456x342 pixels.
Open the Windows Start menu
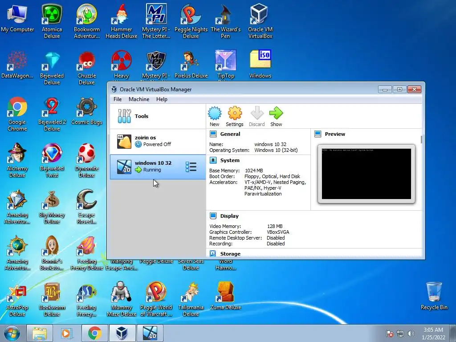(x=12, y=333)
